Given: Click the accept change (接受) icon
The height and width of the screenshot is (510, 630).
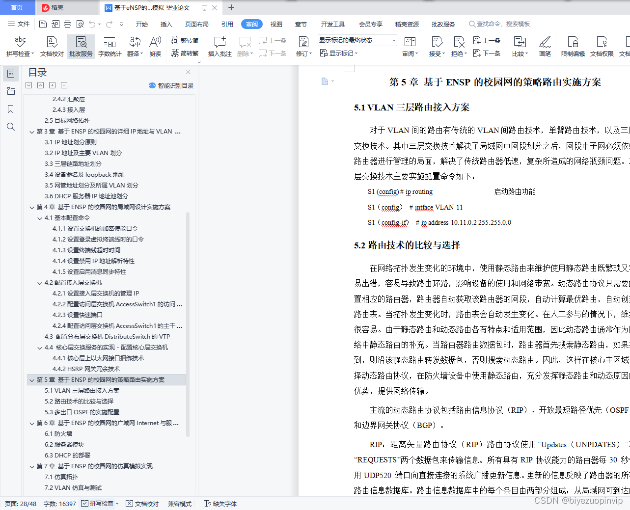Looking at the screenshot, I should pyautogui.click(x=437, y=42).
